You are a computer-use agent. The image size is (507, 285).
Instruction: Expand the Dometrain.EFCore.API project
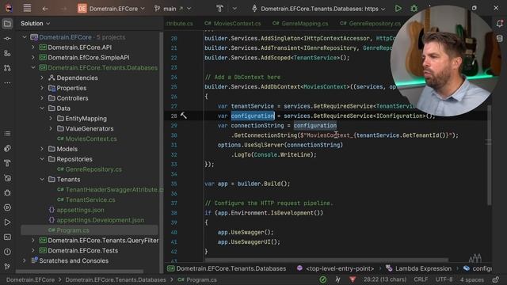point(33,47)
